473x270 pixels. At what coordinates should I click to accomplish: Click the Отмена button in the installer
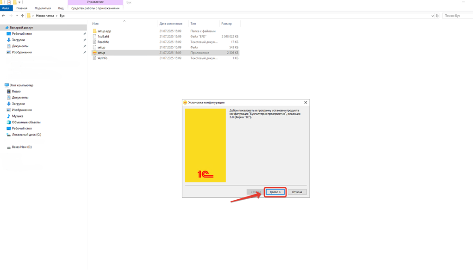pos(297,192)
